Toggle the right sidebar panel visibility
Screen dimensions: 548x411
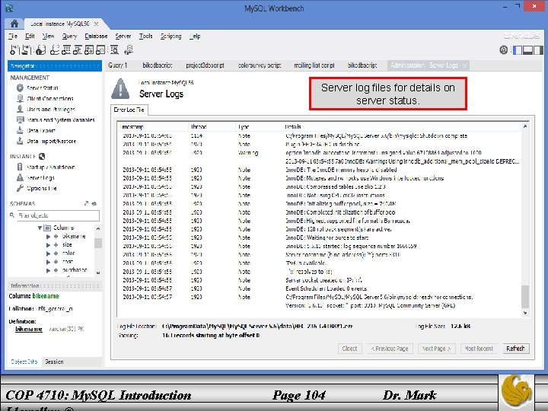tap(539, 50)
